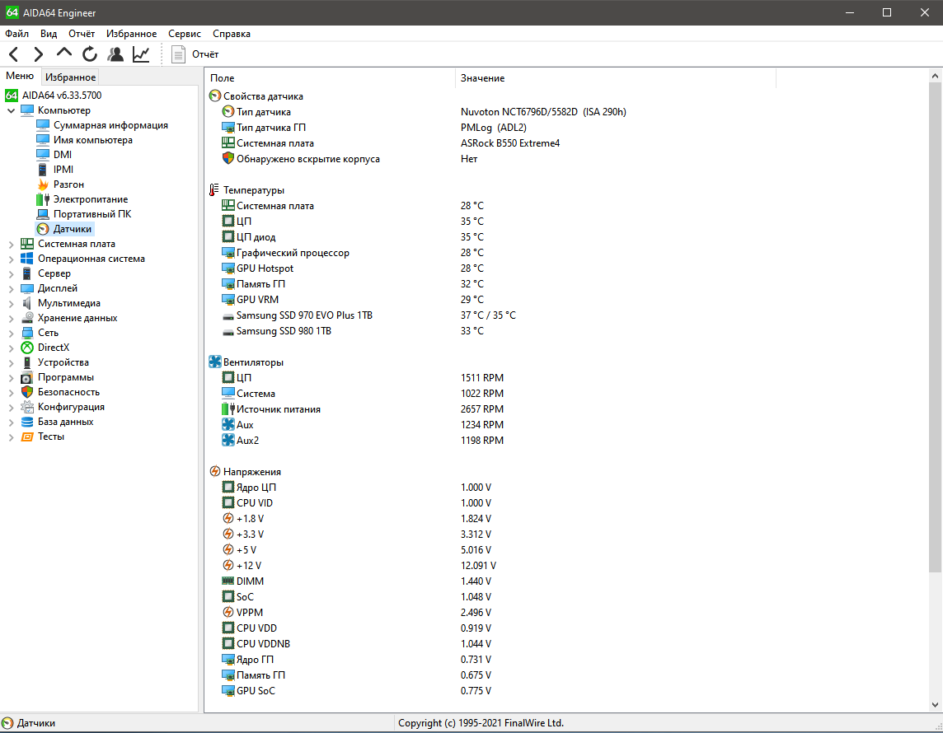943x733 pixels.
Task: Click the Температуры thermometer section icon
Action: click(x=214, y=190)
